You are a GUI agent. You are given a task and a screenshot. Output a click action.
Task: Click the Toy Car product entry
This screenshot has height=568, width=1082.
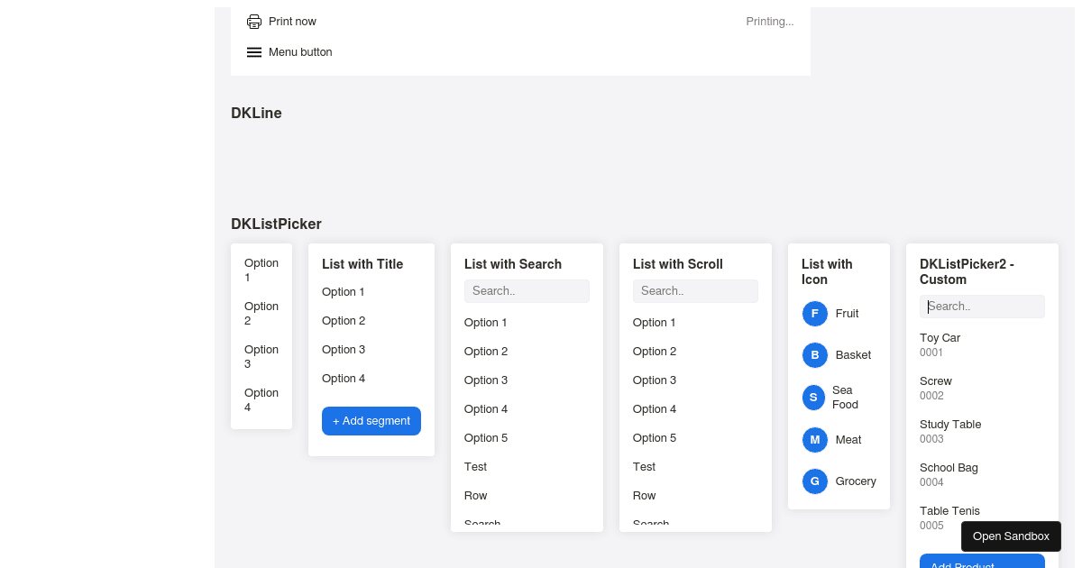[940, 344]
